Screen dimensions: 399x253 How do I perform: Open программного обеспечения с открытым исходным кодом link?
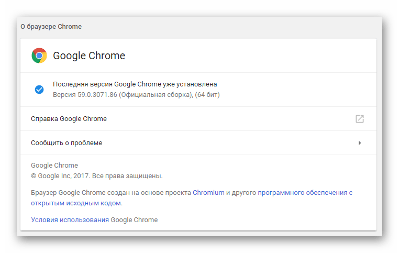click(192, 198)
